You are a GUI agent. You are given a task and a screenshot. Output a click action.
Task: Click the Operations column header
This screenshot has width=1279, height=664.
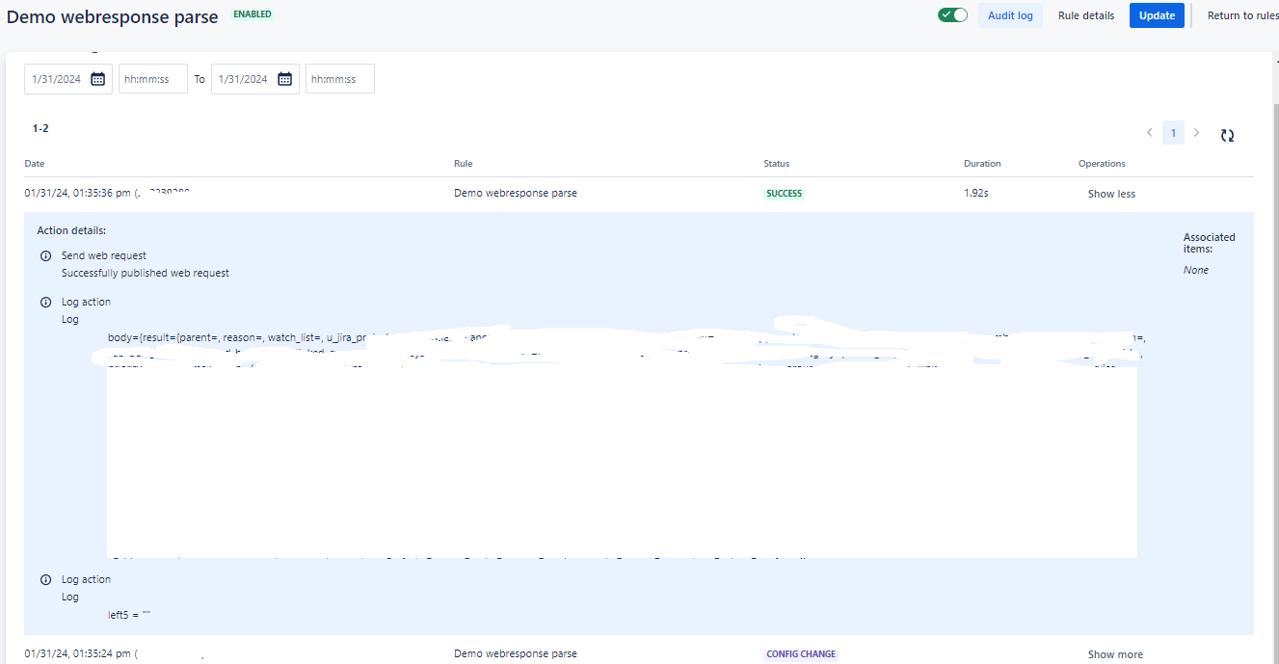pyautogui.click(x=1102, y=164)
